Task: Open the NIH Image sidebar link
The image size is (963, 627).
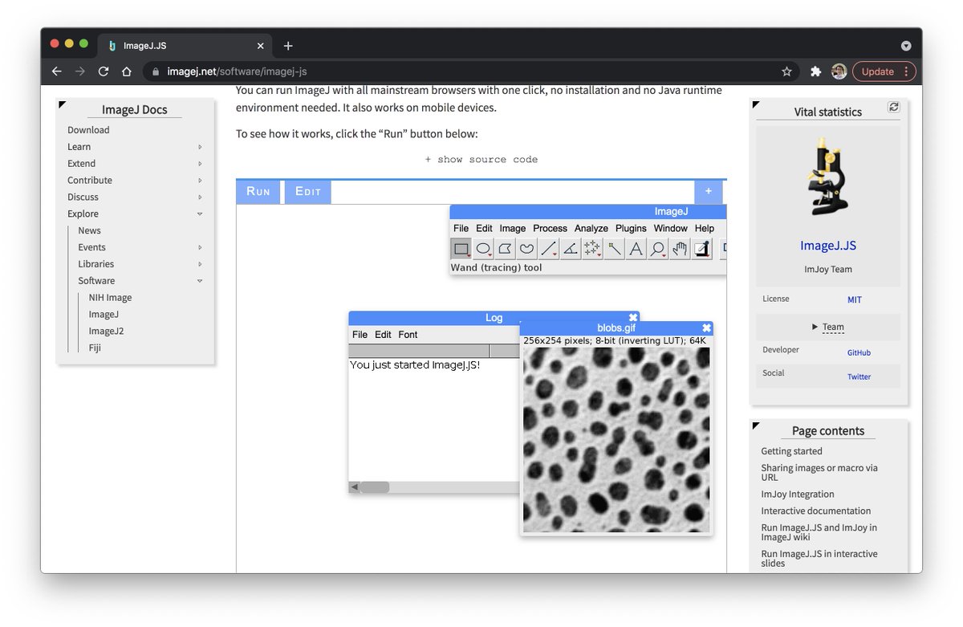Action: point(110,298)
